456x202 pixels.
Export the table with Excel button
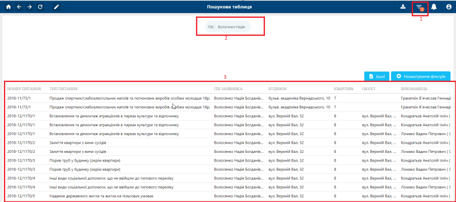tap(376, 76)
